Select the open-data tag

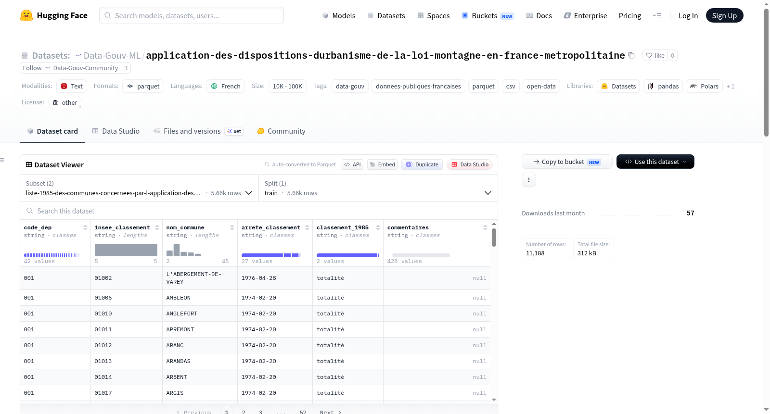tap(541, 86)
